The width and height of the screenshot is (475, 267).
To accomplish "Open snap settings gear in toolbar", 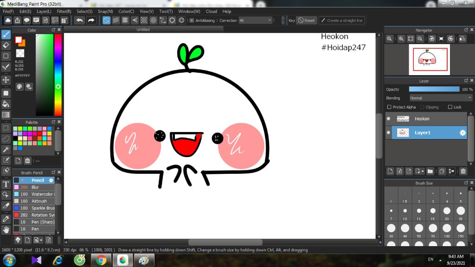I will pyautogui.click(x=181, y=20).
